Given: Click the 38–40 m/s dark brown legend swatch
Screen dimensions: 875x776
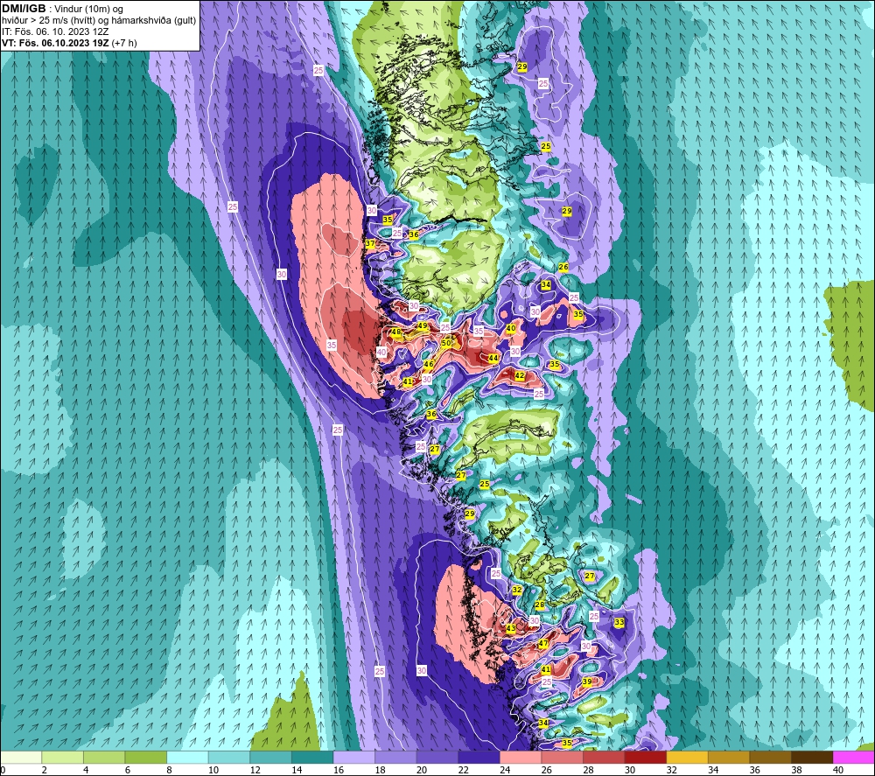Looking at the screenshot, I should tap(812, 757).
